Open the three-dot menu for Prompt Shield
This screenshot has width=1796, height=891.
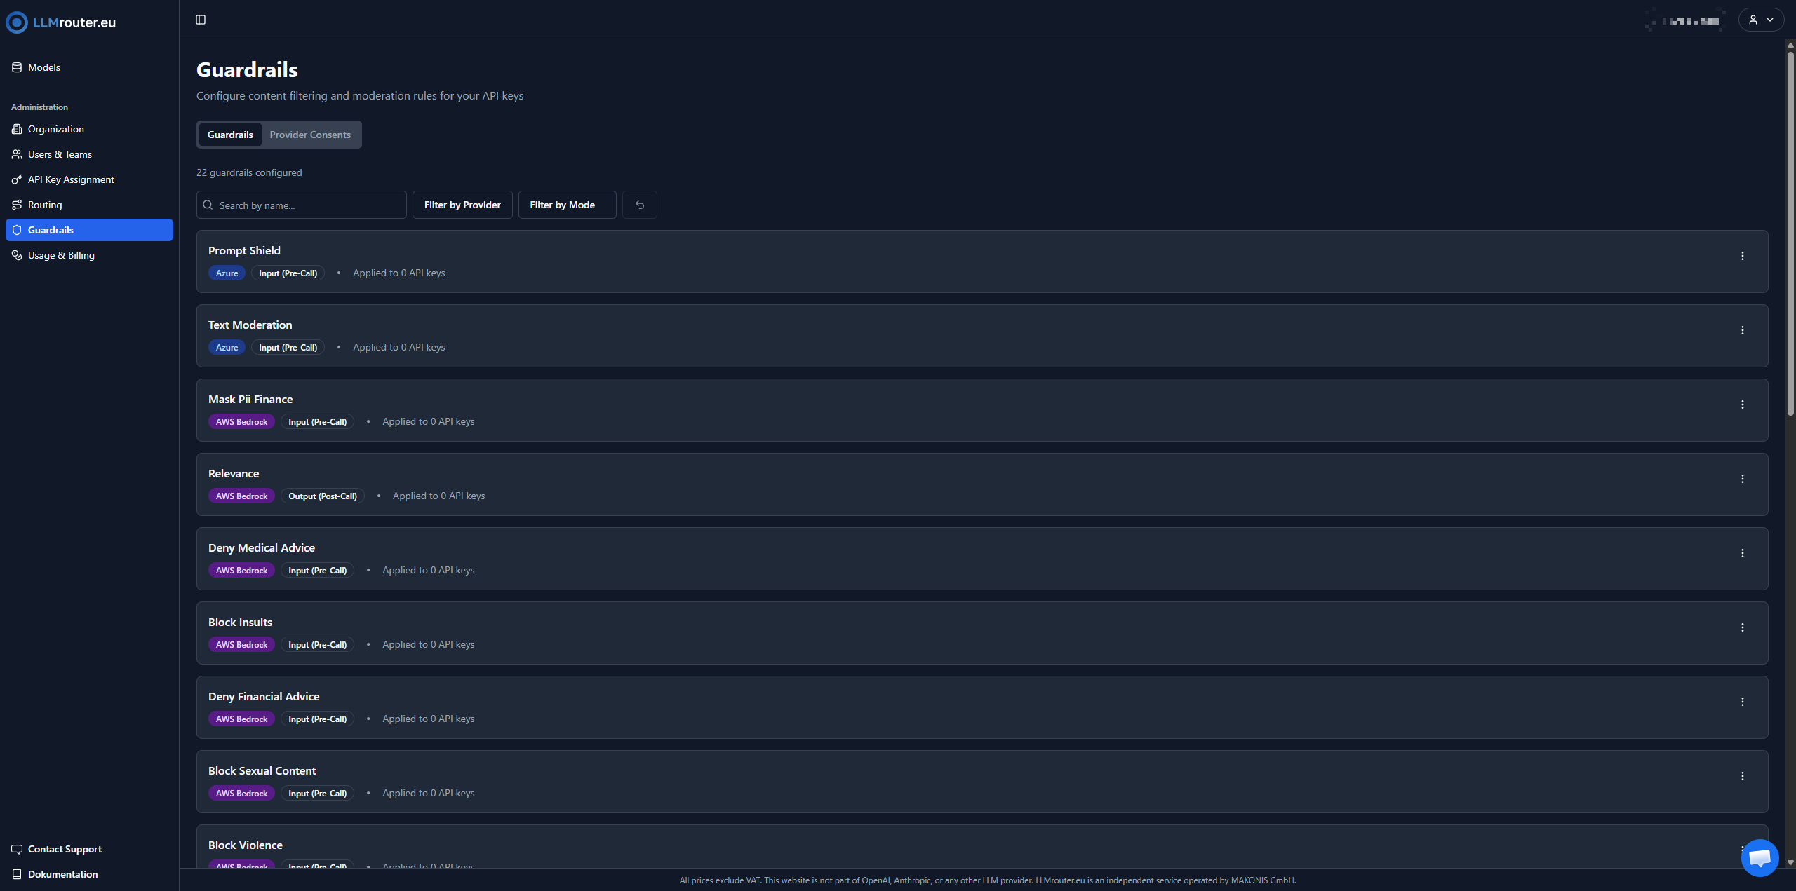point(1743,256)
